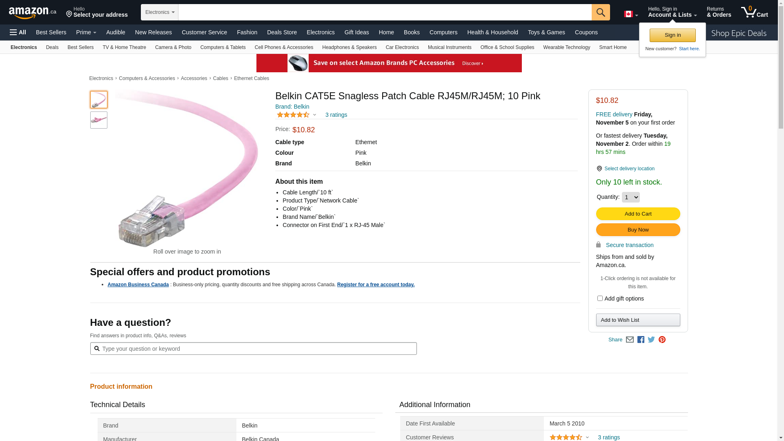The image size is (784, 441).
Task: Share product via email icon
Action: [630, 340]
